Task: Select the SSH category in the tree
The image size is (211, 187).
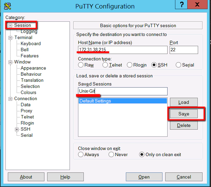Action: point(25,129)
